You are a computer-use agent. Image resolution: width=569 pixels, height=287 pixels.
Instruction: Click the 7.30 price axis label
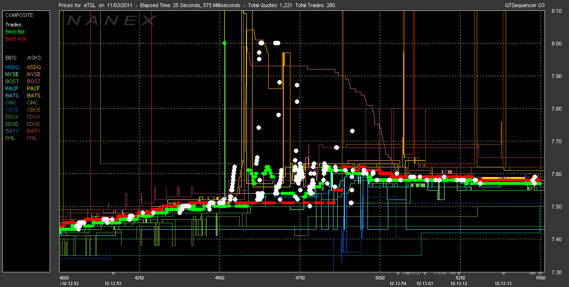tap(557, 272)
